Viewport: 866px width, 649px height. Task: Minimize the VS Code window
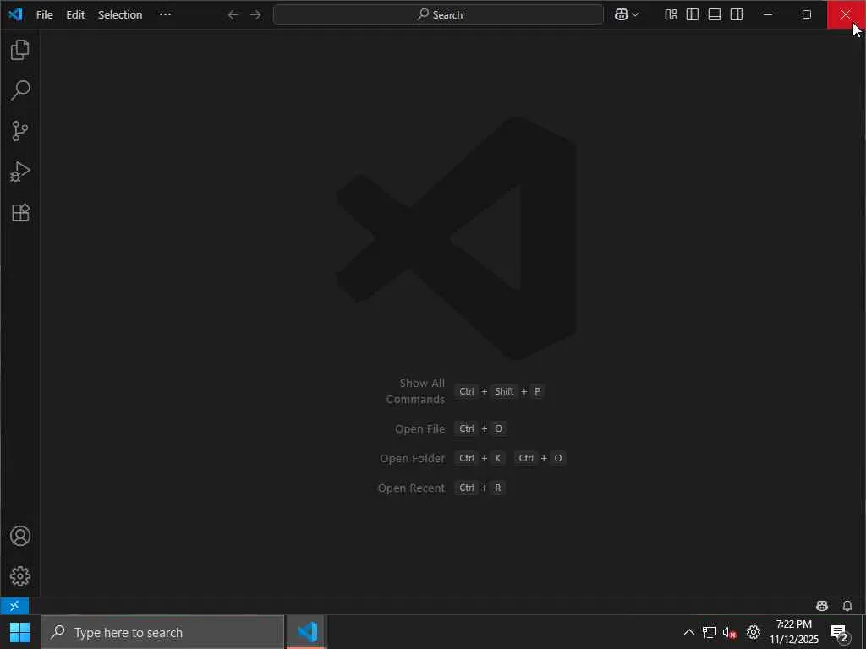[x=768, y=15]
